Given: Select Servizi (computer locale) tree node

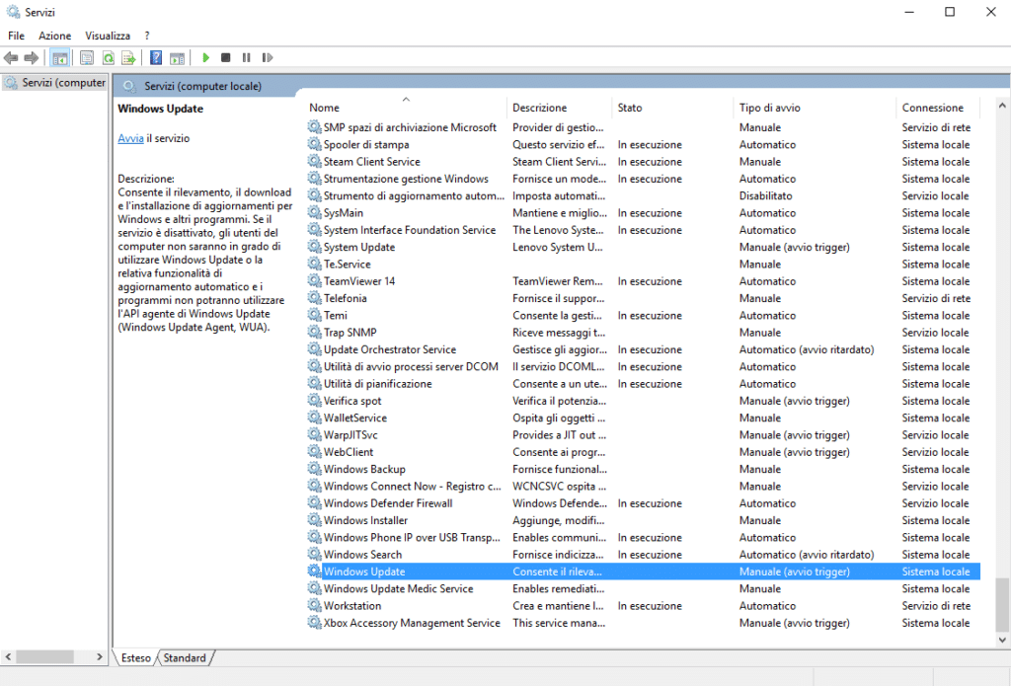Looking at the screenshot, I should pos(56,83).
